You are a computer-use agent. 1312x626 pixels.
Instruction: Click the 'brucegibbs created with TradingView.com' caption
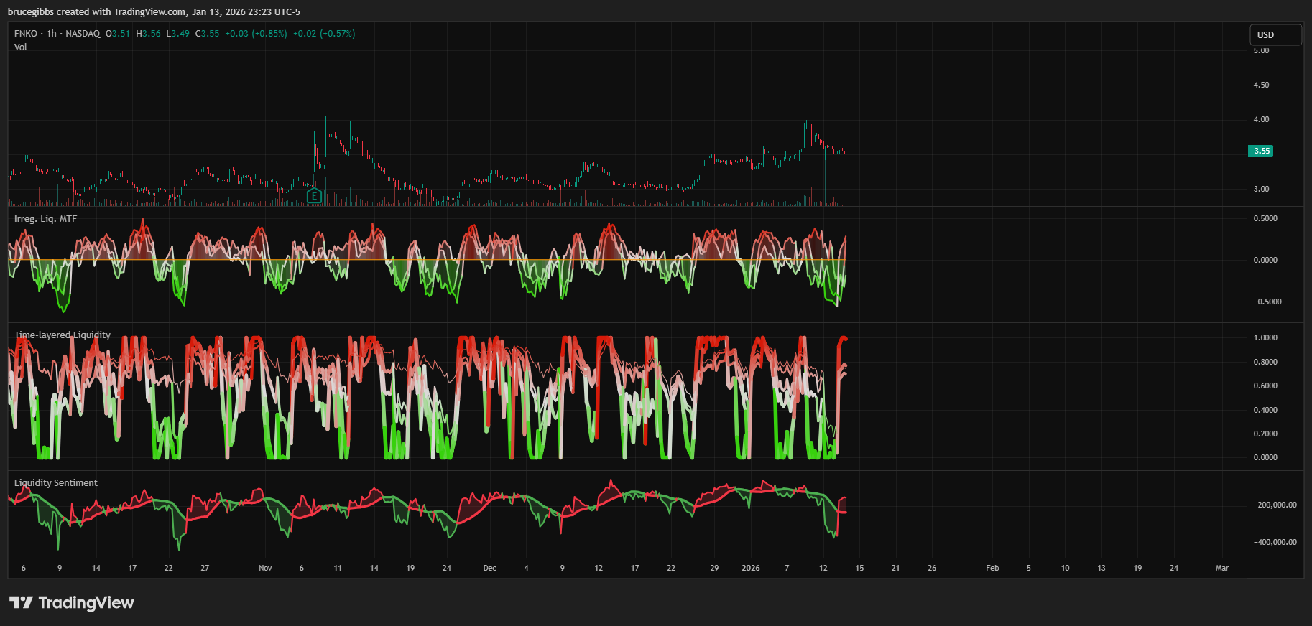point(154,11)
